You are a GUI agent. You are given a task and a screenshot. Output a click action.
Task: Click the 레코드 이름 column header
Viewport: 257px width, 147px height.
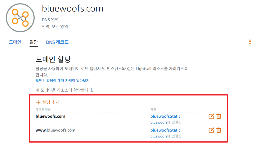click(43, 109)
